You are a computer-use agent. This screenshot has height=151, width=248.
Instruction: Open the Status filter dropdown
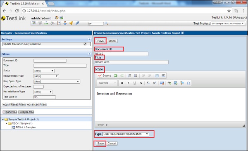(x=44, y=71)
